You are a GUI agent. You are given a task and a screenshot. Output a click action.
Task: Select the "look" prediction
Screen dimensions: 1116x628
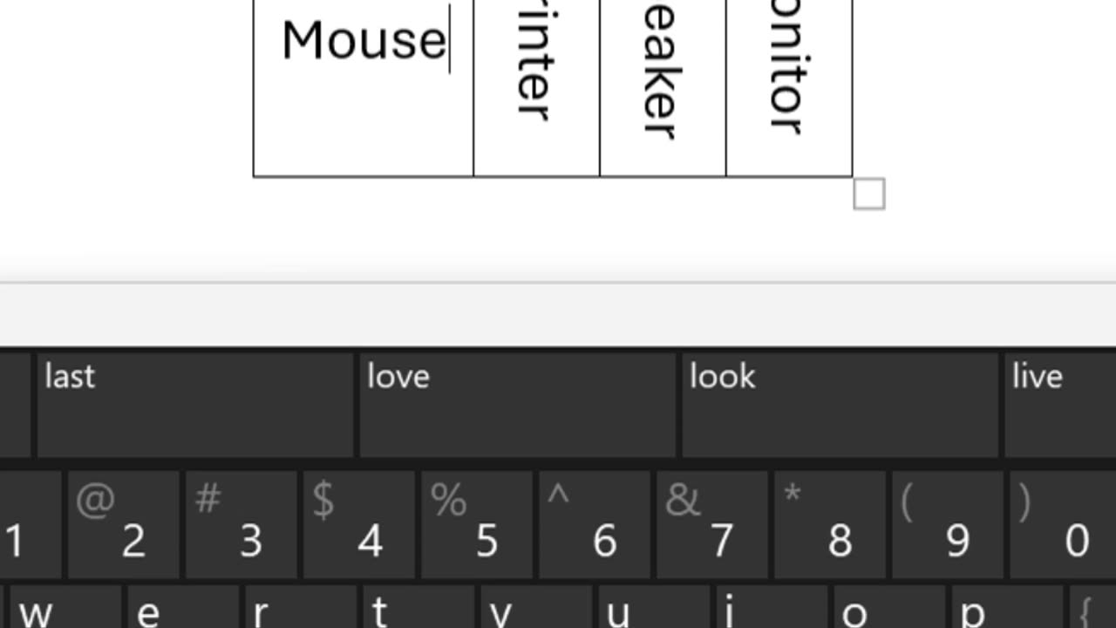click(839, 404)
